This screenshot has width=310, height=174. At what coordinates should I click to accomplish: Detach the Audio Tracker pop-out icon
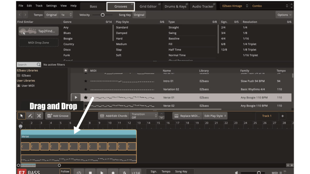214,4
